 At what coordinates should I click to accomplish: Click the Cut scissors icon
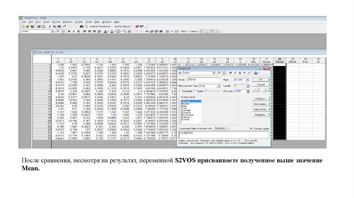pos(50,26)
